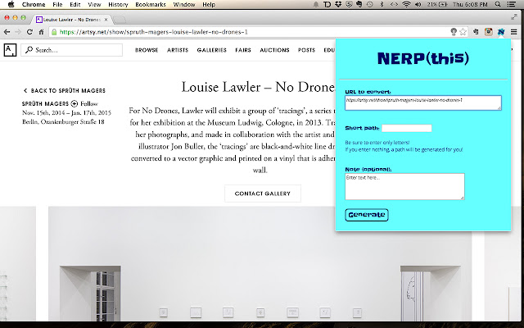
Task: Click the Evernote elephant extension icon
Action: pyautogui.click(x=476, y=32)
